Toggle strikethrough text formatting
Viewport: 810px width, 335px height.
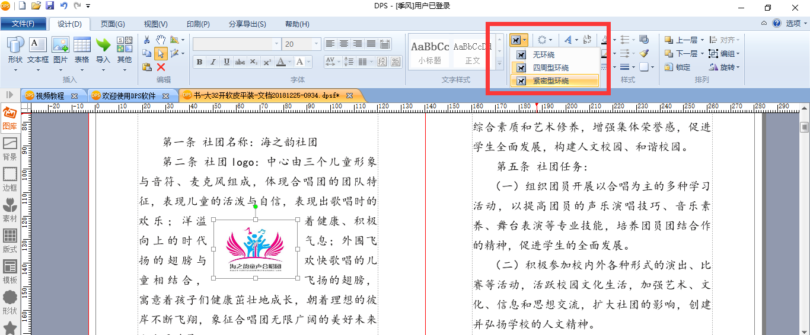[240, 62]
